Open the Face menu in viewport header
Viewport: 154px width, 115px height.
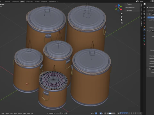click(x=29, y=113)
